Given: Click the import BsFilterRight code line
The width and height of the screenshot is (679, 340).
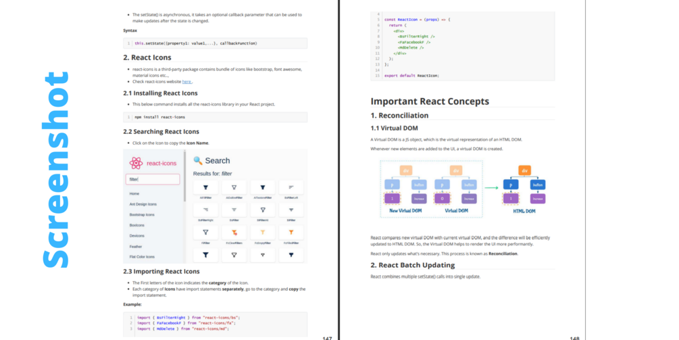Looking at the screenshot, I should pos(188,318).
